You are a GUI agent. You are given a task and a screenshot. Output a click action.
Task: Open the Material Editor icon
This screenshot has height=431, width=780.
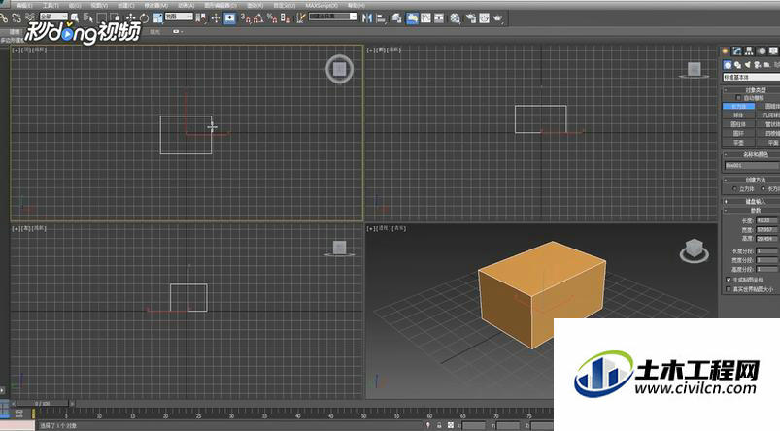[x=456, y=18]
